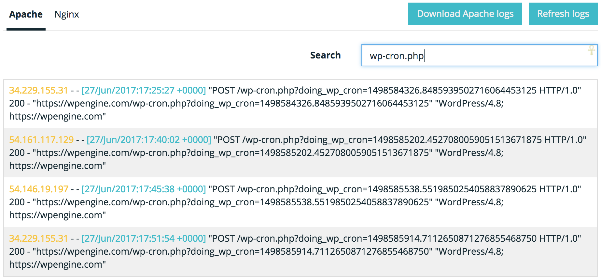Select the Apache tab

[x=26, y=15]
